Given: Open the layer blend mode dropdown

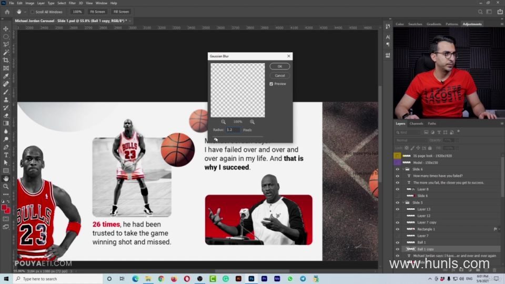Looking at the screenshot, I should [411, 140].
